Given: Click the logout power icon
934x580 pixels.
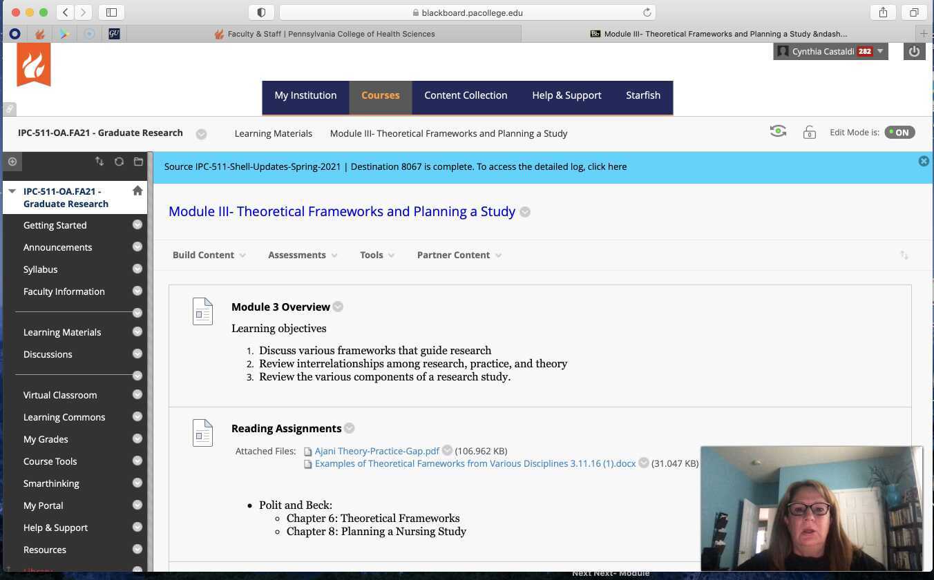Looking at the screenshot, I should tap(914, 50).
